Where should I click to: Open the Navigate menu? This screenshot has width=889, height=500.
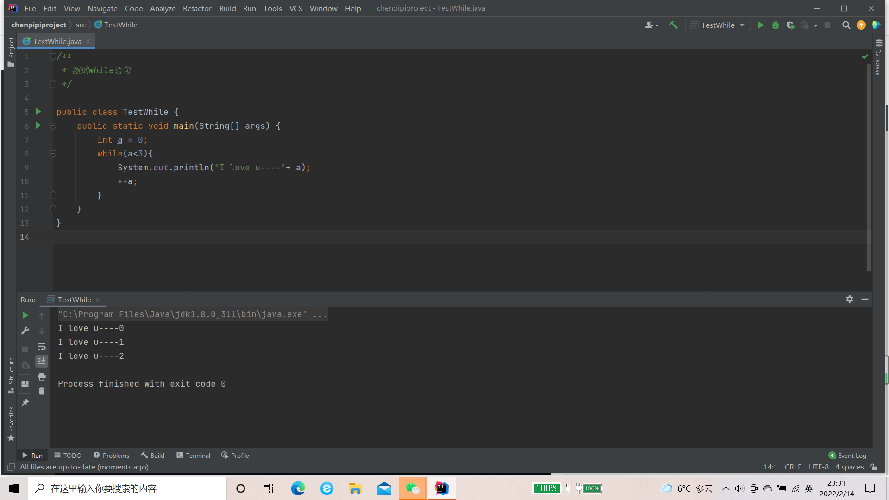[102, 8]
